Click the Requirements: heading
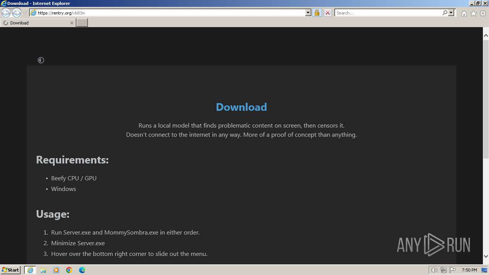 [72, 160]
